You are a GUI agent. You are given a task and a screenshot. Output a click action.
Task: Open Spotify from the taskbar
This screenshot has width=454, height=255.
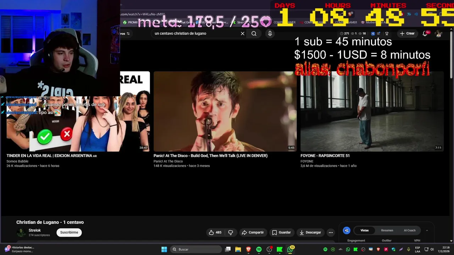259,249
